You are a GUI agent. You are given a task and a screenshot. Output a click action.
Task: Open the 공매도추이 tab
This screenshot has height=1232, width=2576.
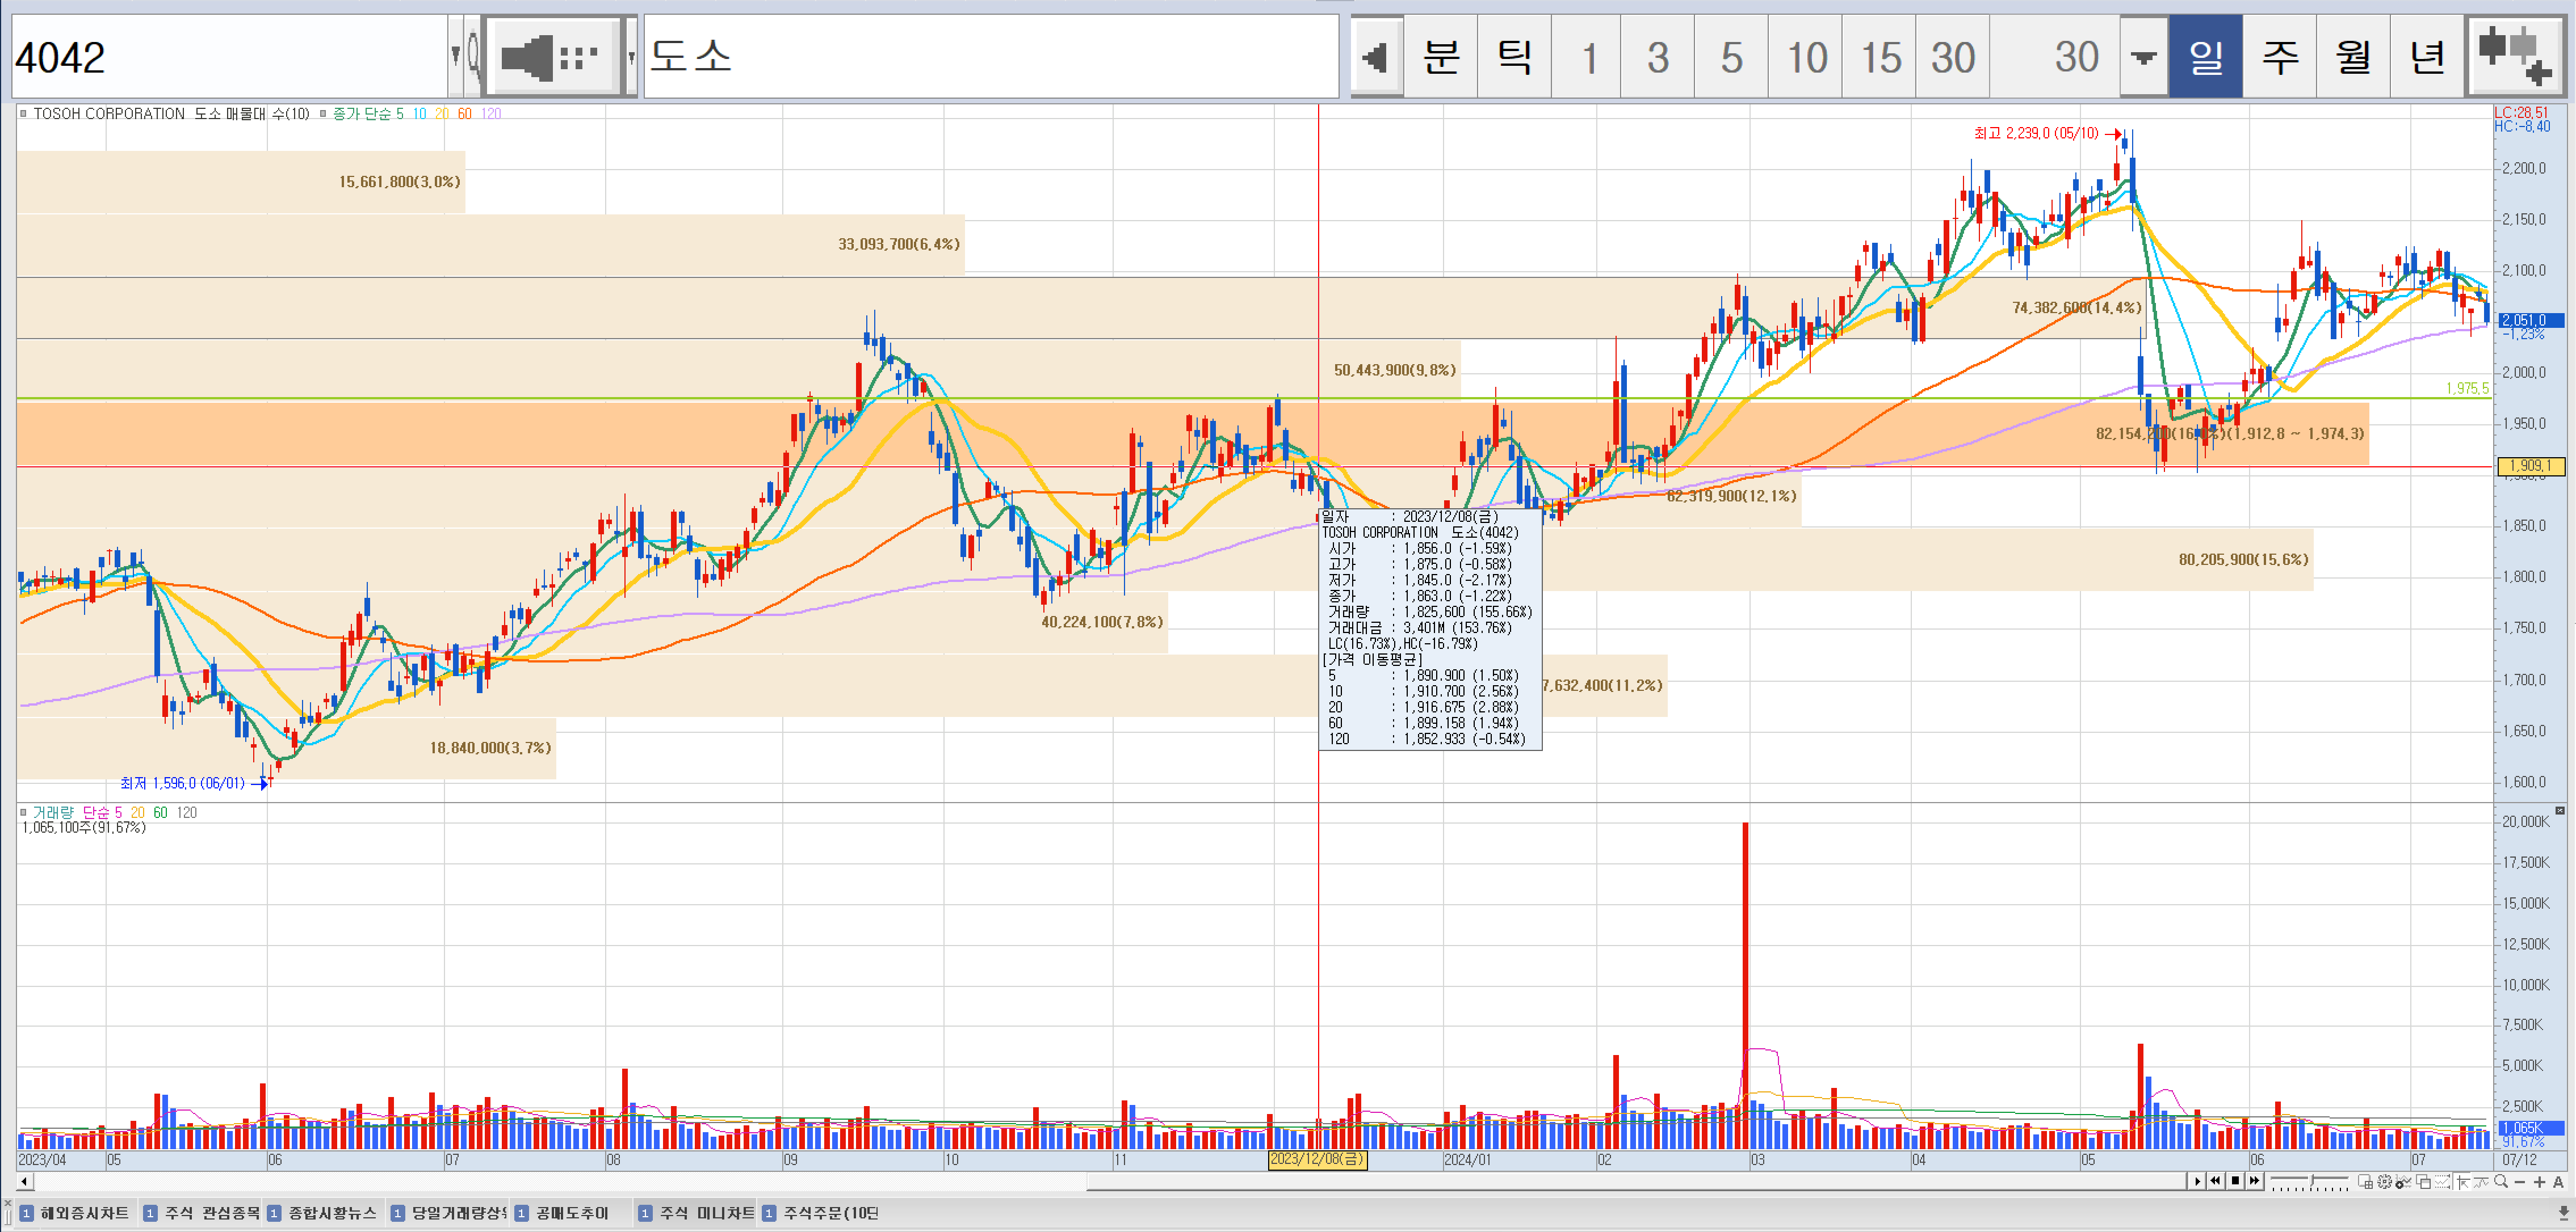[x=563, y=1213]
